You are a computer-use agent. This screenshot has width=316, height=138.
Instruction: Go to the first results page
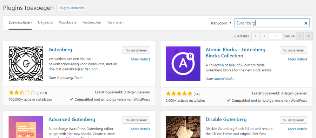(x=256, y=36)
